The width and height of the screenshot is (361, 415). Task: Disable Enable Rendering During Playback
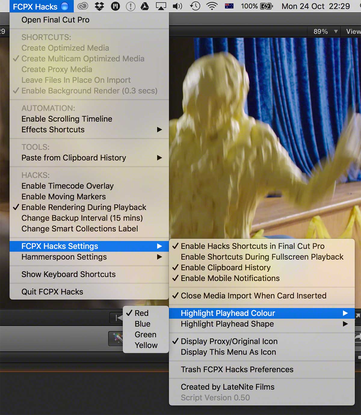[x=89, y=207]
